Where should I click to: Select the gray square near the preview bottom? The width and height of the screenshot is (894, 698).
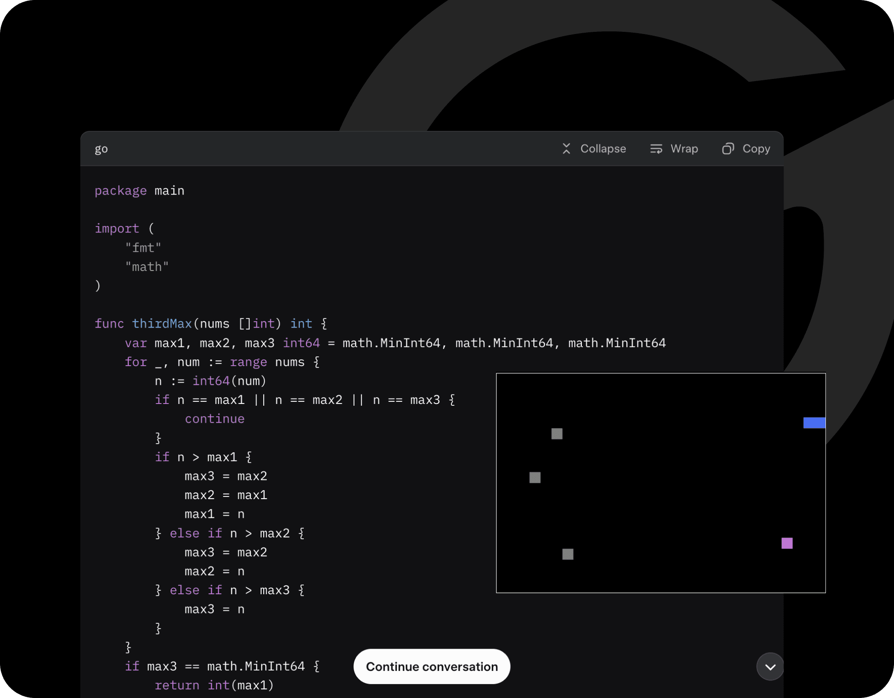[x=567, y=554]
